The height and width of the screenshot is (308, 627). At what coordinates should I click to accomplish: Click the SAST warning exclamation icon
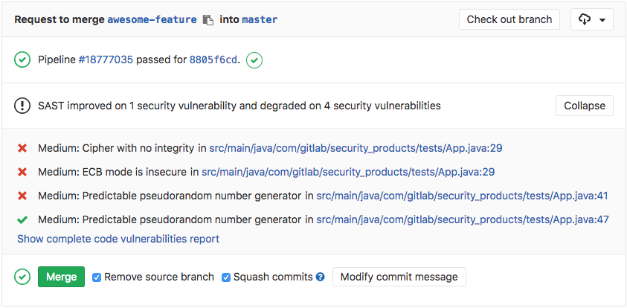22,106
